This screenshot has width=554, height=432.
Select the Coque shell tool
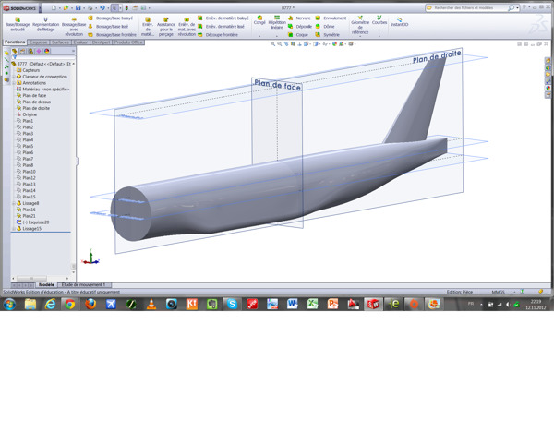coord(298,35)
